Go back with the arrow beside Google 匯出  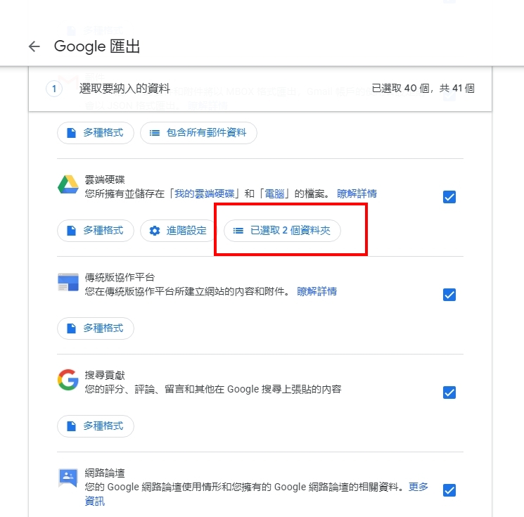tap(34, 46)
